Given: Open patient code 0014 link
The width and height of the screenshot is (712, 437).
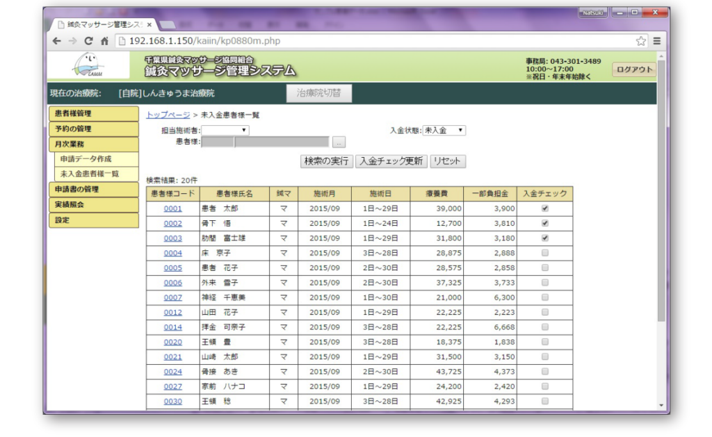Looking at the screenshot, I should point(173,327).
